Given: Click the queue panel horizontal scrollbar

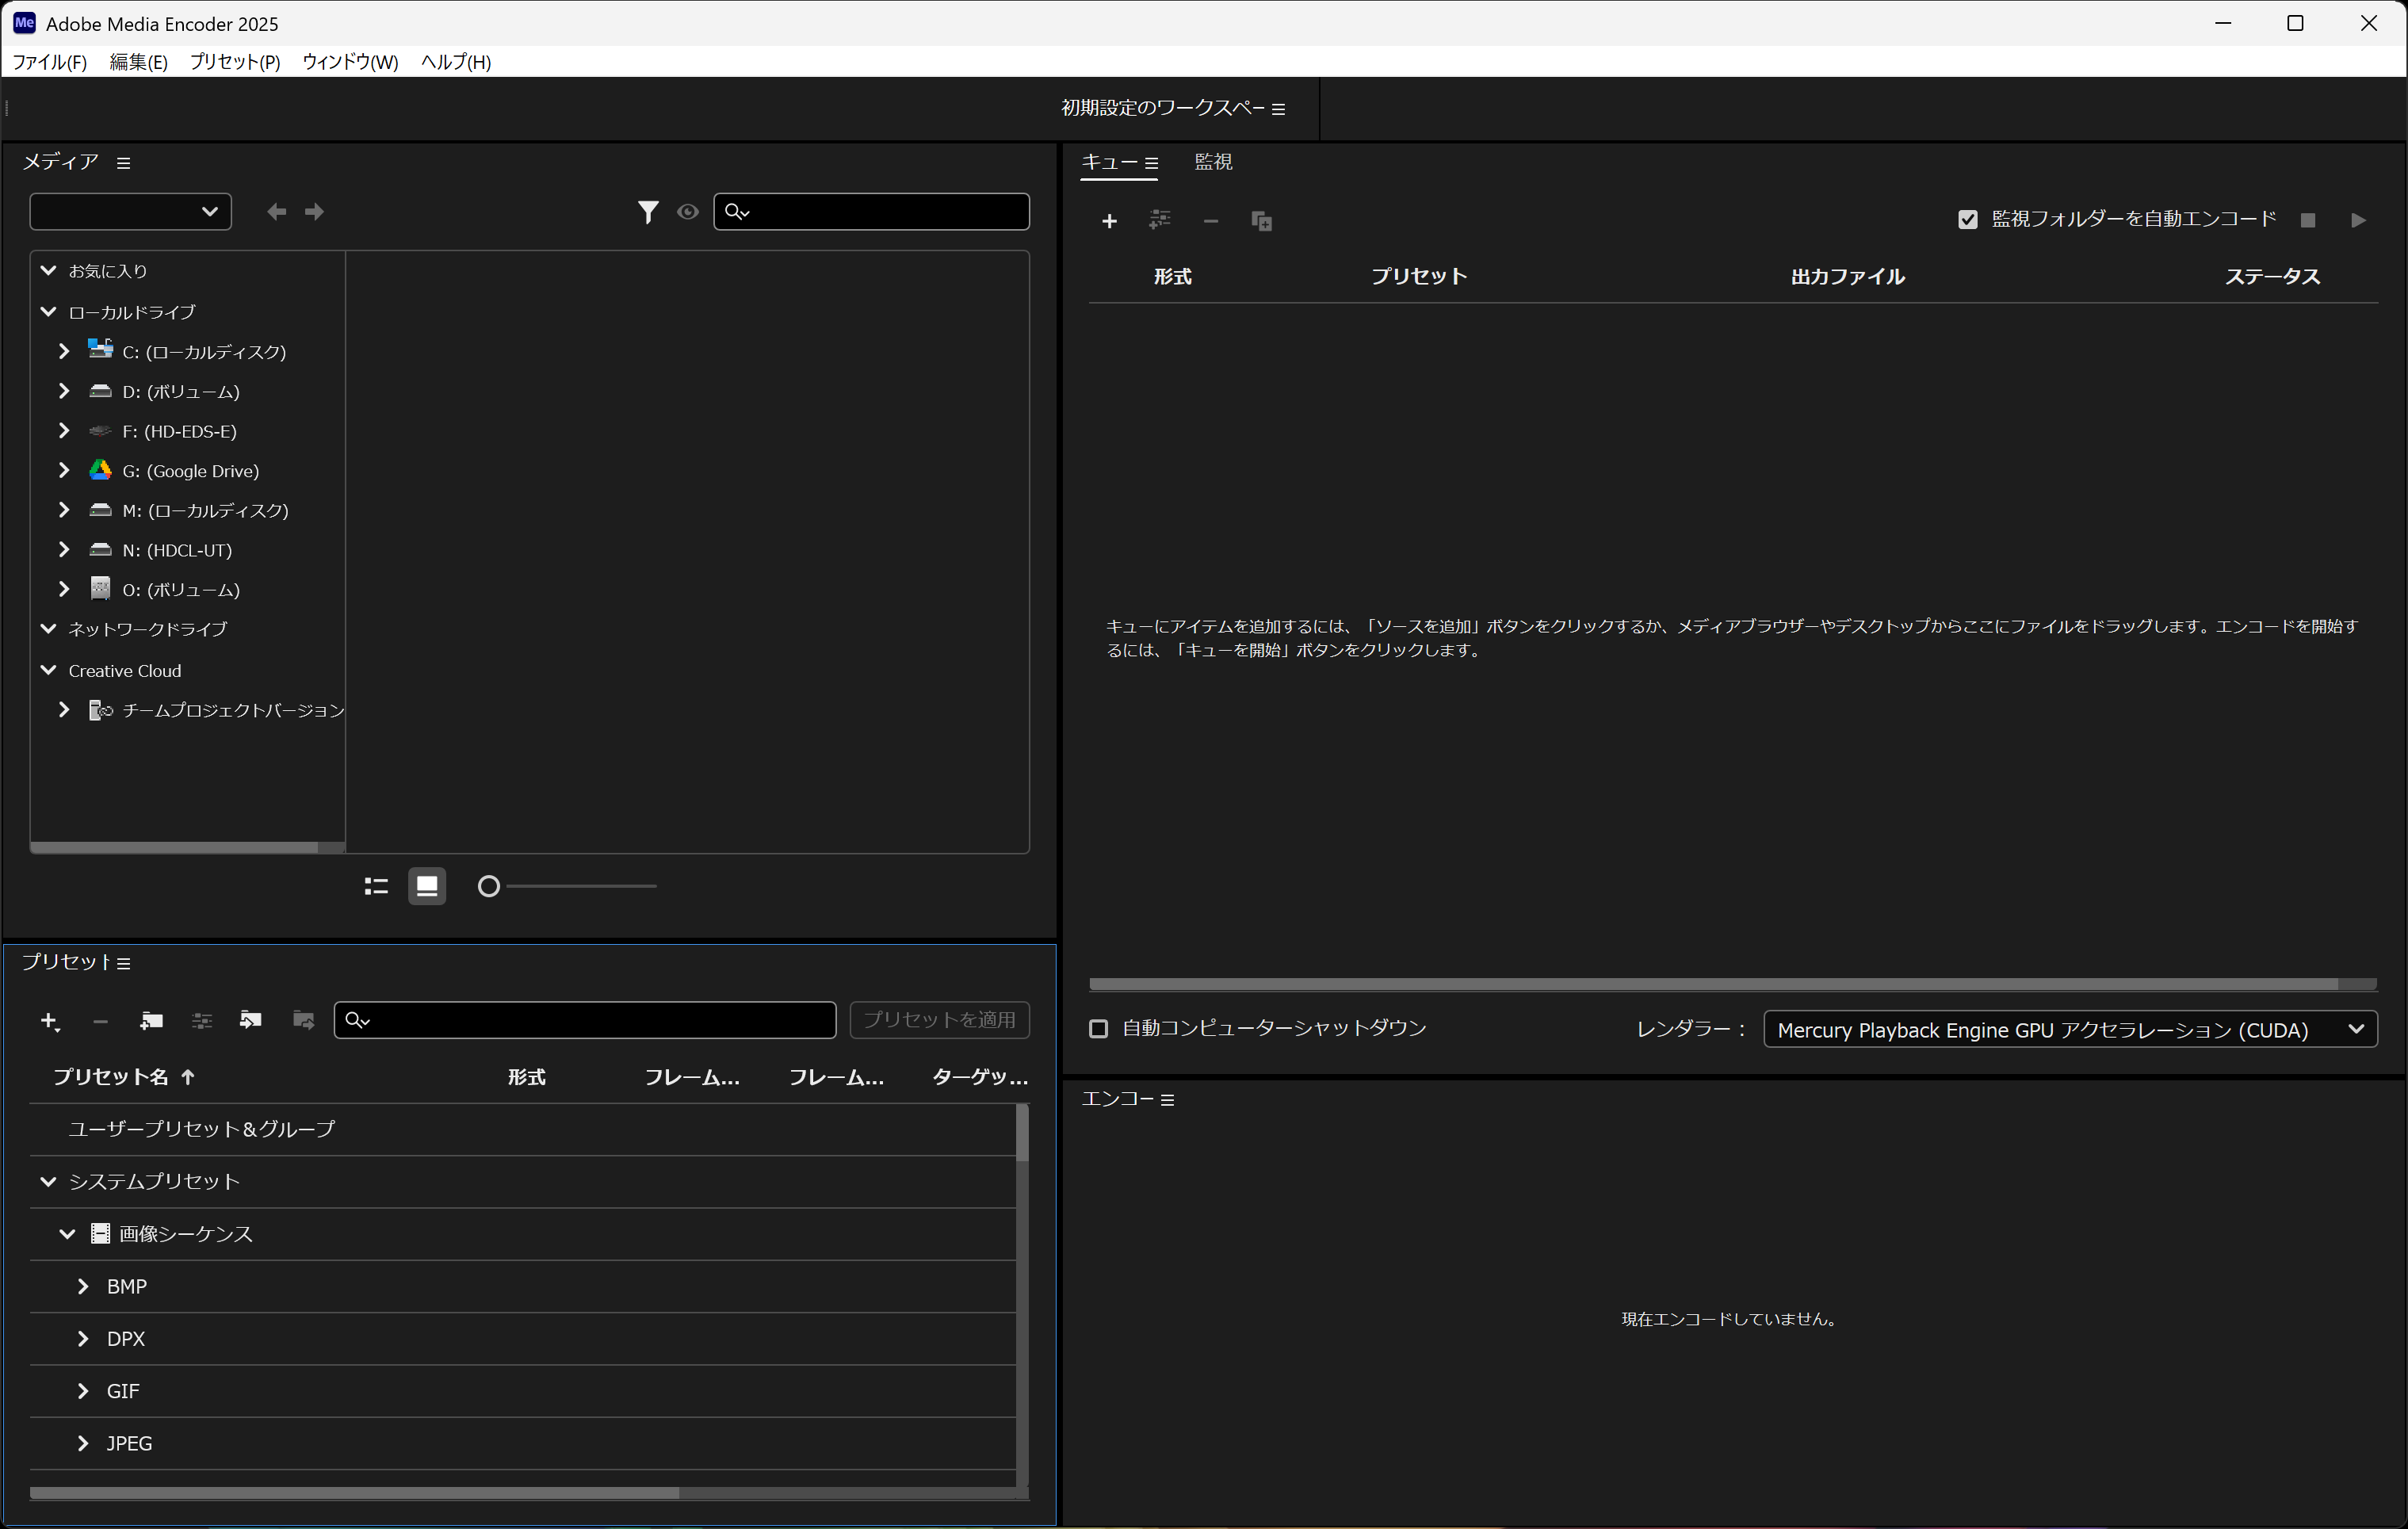Looking at the screenshot, I should 1713,985.
